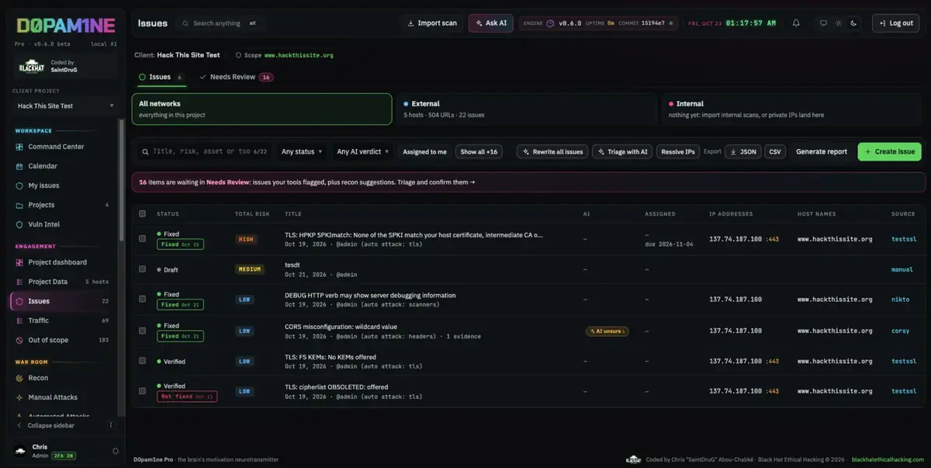
Task: Select the External network card
Action: pyautogui.click(x=525, y=109)
